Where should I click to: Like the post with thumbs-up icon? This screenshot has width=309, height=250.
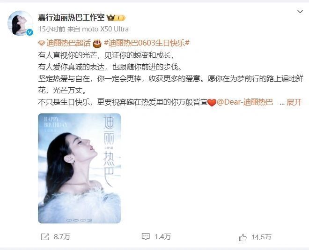(243, 237)
